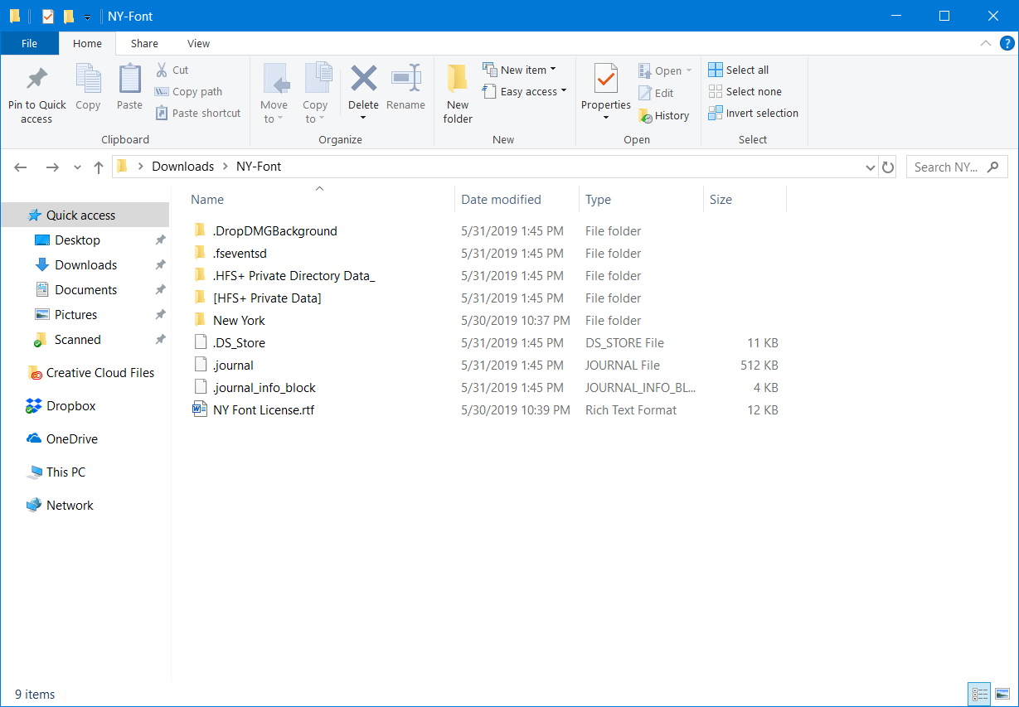This screenshot has width=1019, height=707.
Task: Click Paste shortcut command
Action: pos(198,113)
